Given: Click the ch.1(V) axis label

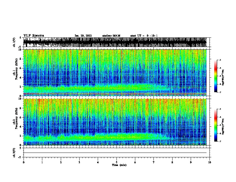Looking at the screenshot, I should (14, 42).
